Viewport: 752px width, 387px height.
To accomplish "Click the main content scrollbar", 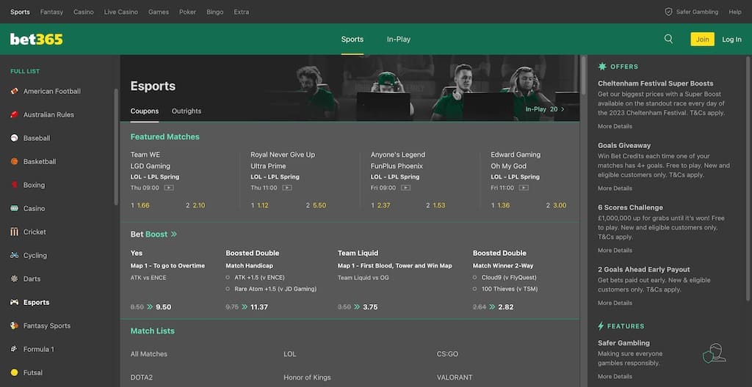I will click(584, 74).
